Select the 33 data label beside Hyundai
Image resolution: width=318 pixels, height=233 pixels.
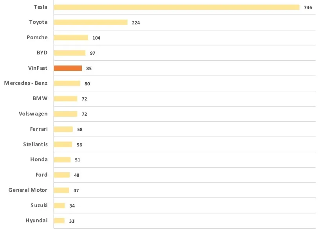click(72, 221)
